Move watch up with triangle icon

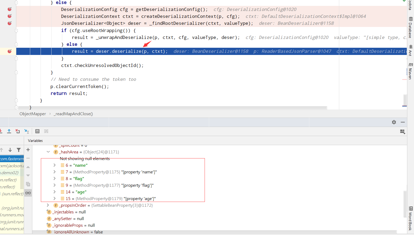click(28, 167)
